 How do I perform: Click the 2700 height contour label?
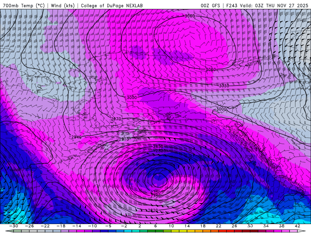tap(155, 192)
